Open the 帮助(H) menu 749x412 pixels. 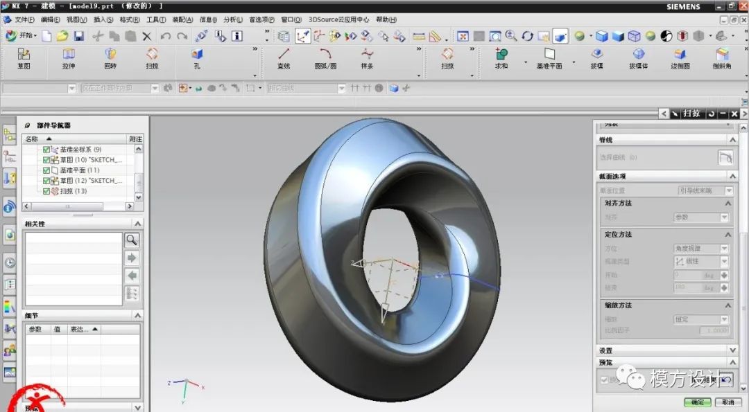pyautogui.click(x=386, y=19)
